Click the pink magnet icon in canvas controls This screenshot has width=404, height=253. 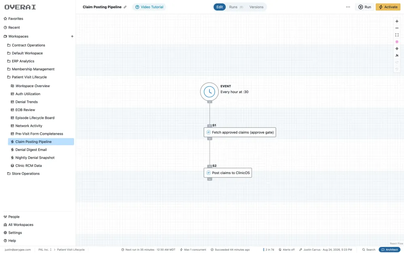tap(397, 42)
